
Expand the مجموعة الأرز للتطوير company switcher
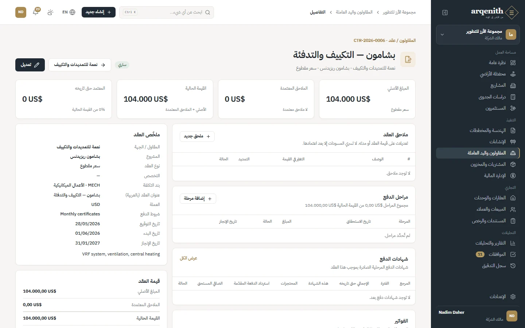[478, 35]
